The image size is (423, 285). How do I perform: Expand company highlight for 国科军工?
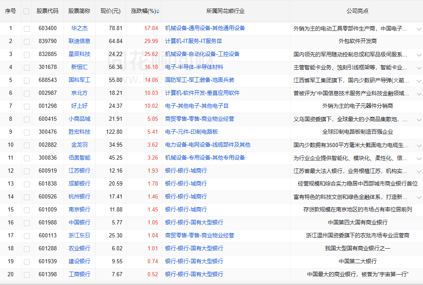pos(419,81)
